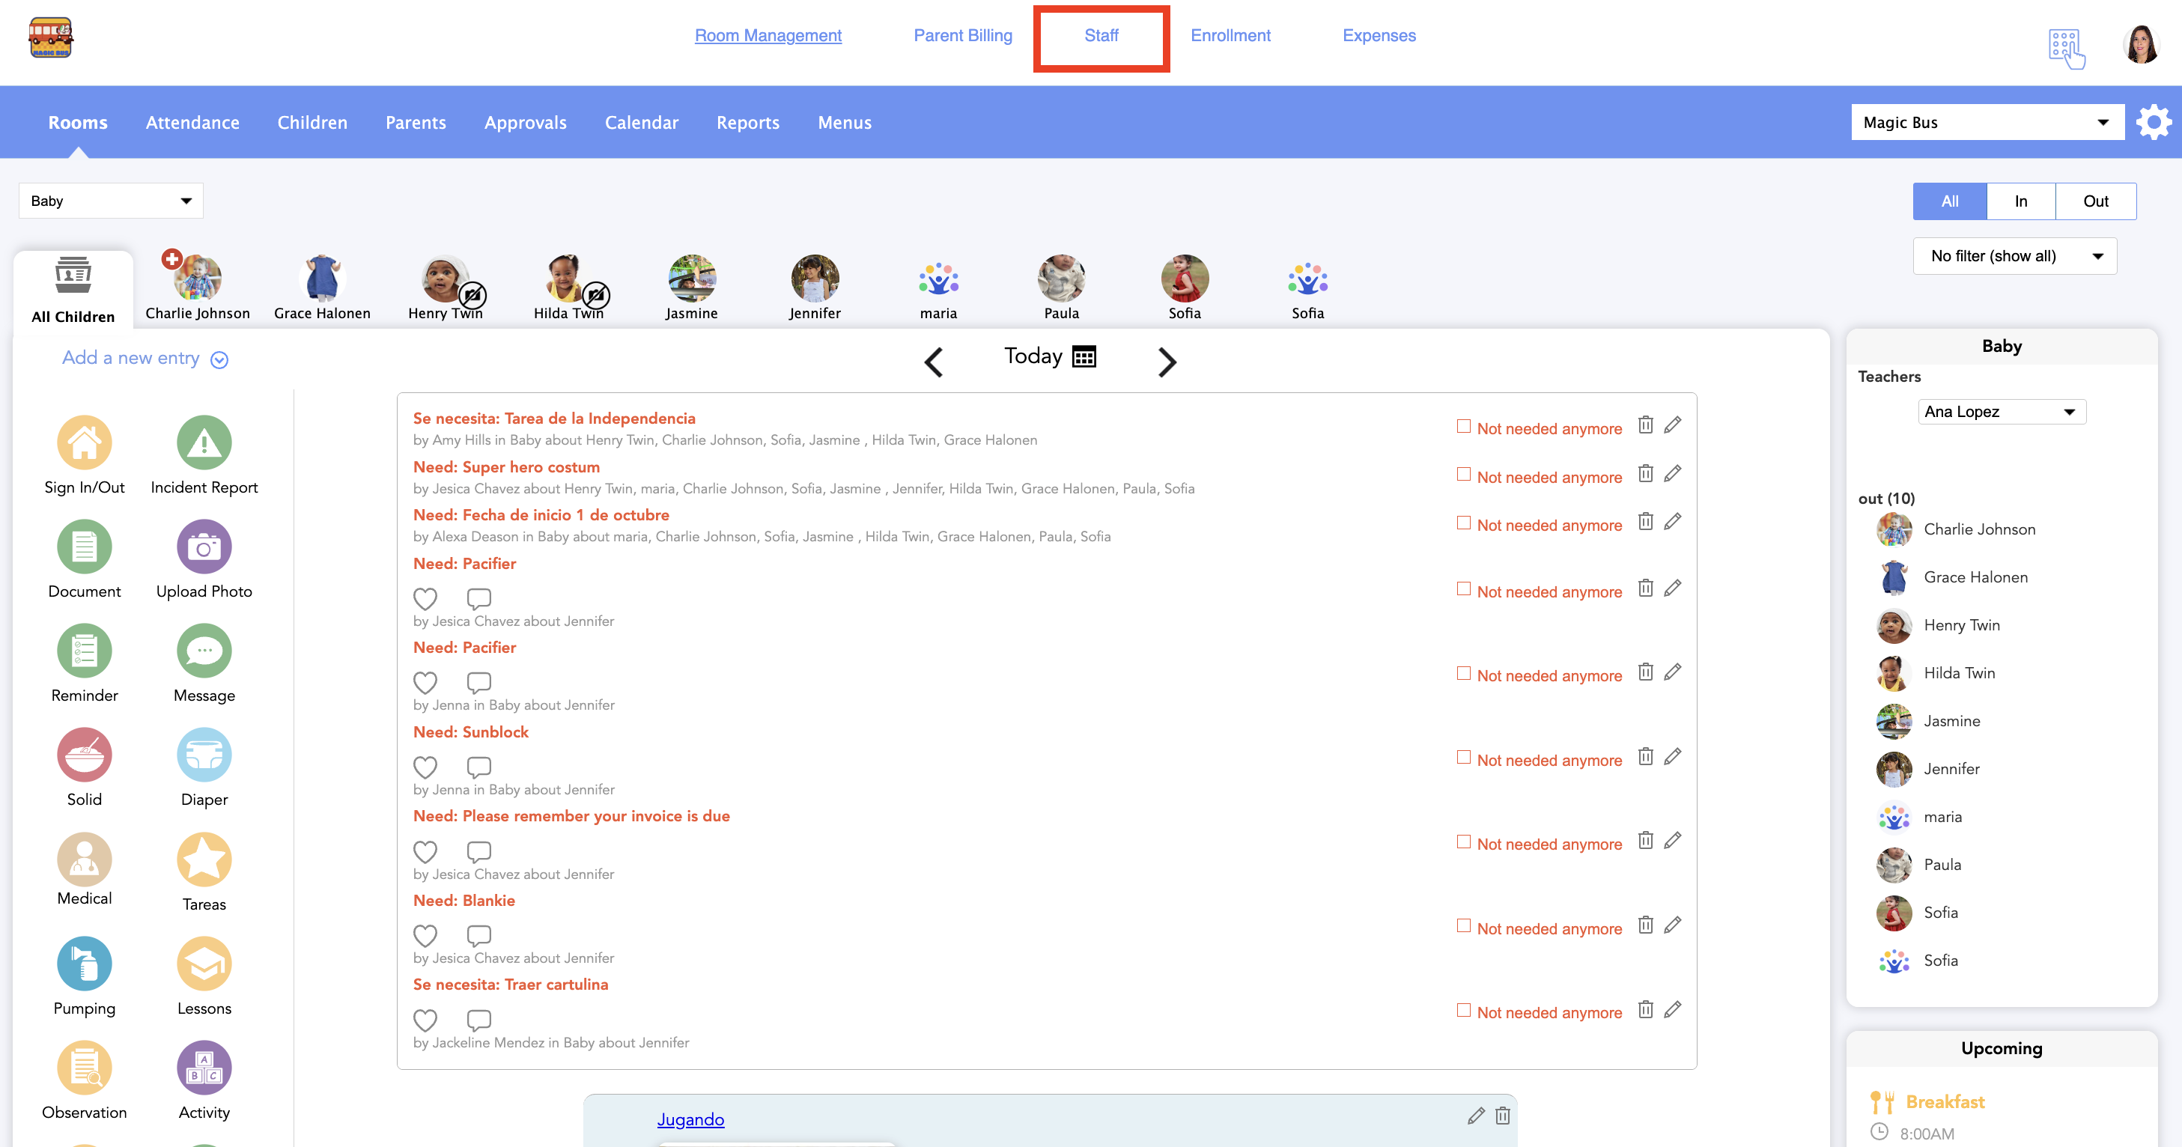
Task: Select the Diaper entry icon
Action: coord(203,755)
